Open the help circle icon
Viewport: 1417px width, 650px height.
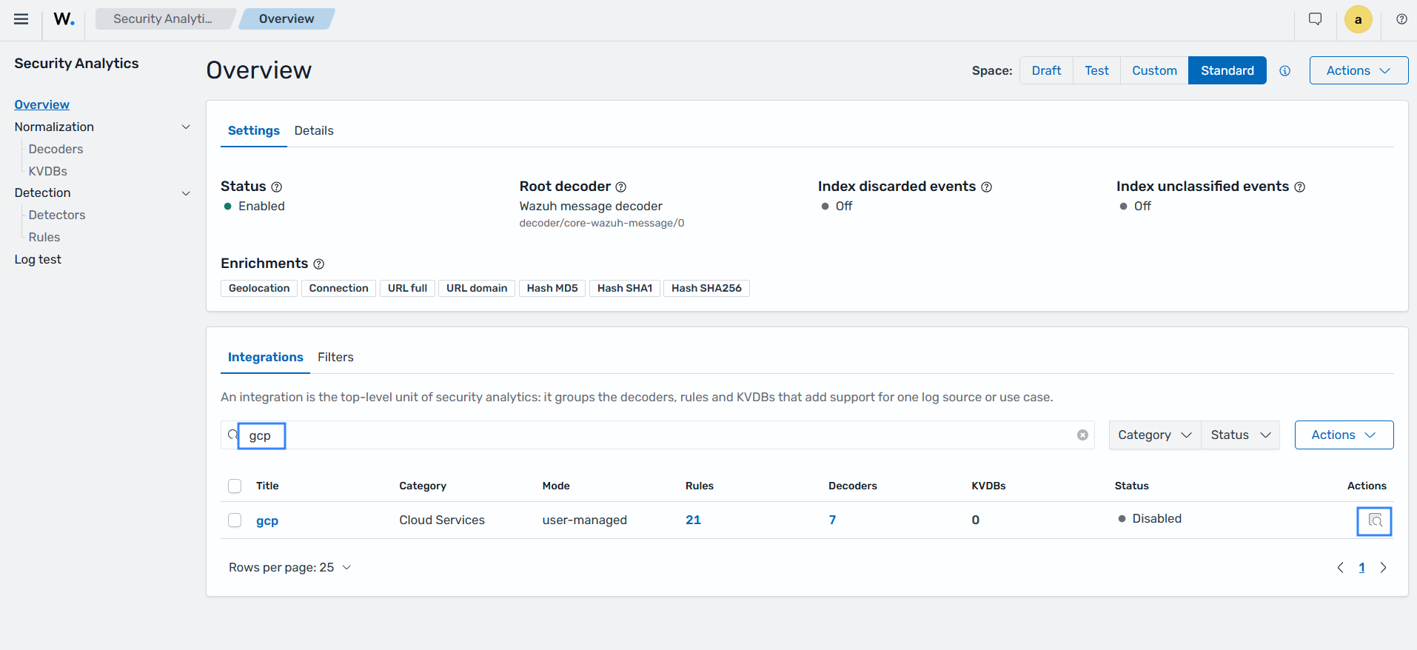1401,19
